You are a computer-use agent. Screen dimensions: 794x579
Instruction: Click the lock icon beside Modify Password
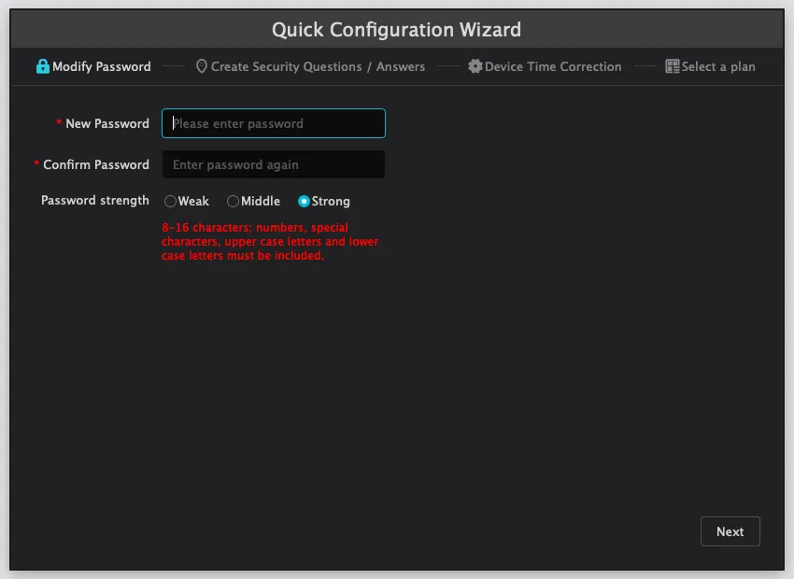[43, 66]
